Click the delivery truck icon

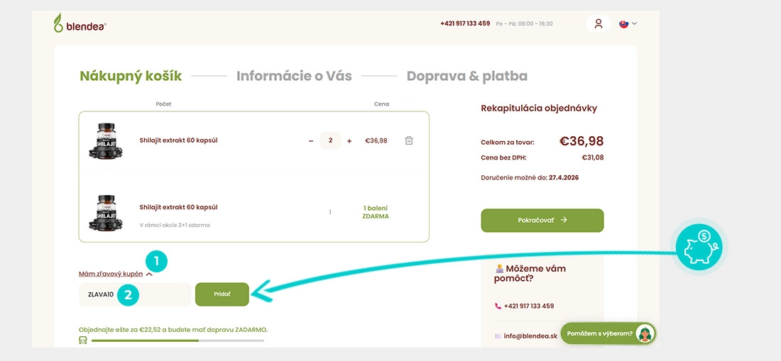pyautogui.click(x=82, y=340)
